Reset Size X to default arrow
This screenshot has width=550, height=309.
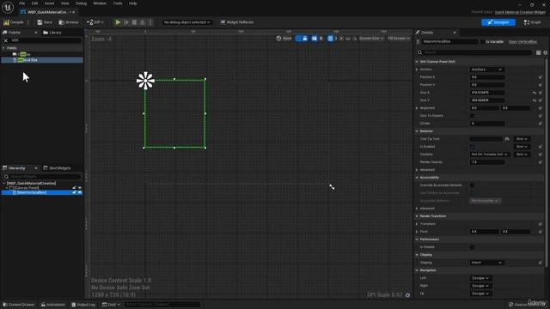pos(535,93)
